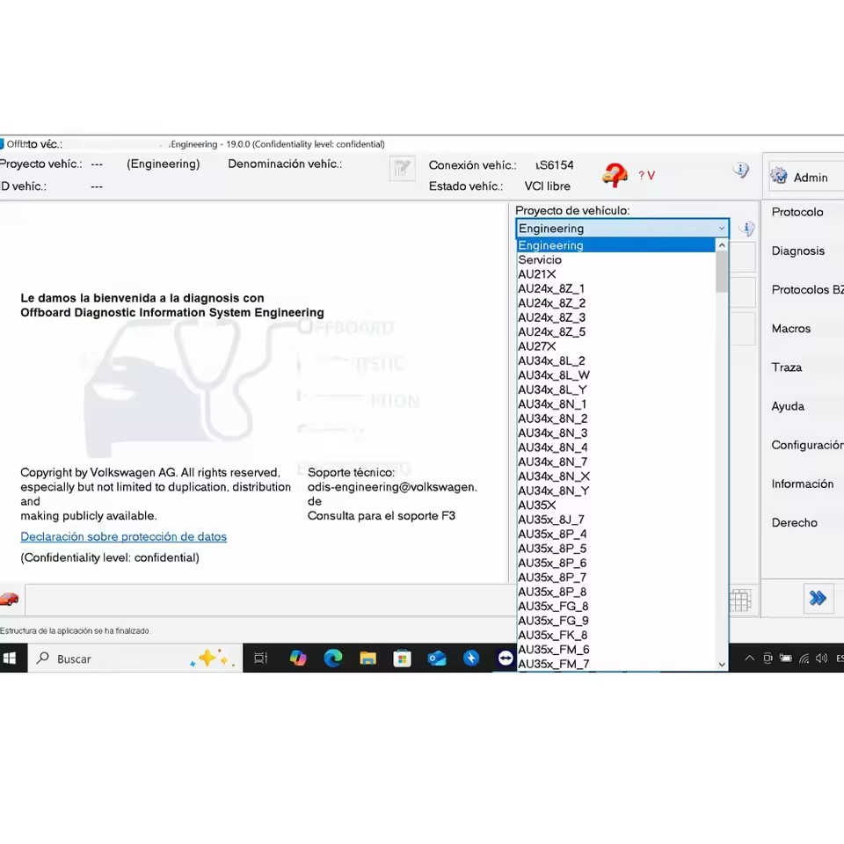Click the blue double-arrow forward icon

click(817, 598)
